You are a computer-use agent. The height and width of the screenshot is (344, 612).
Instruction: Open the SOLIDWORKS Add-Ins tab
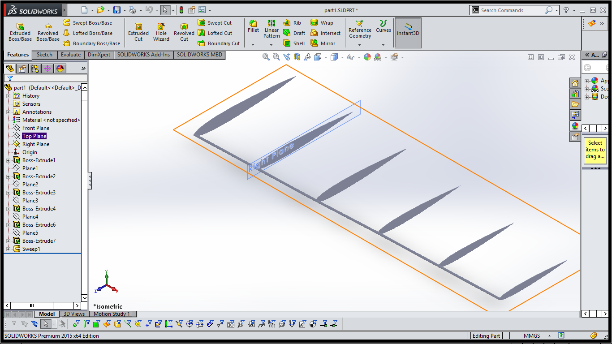click(x=144, y=55)
